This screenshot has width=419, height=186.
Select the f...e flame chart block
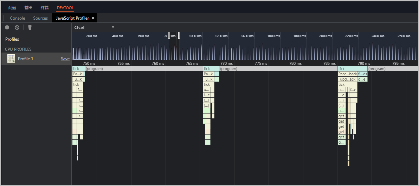pyautogui.click(x=353, y=90)
